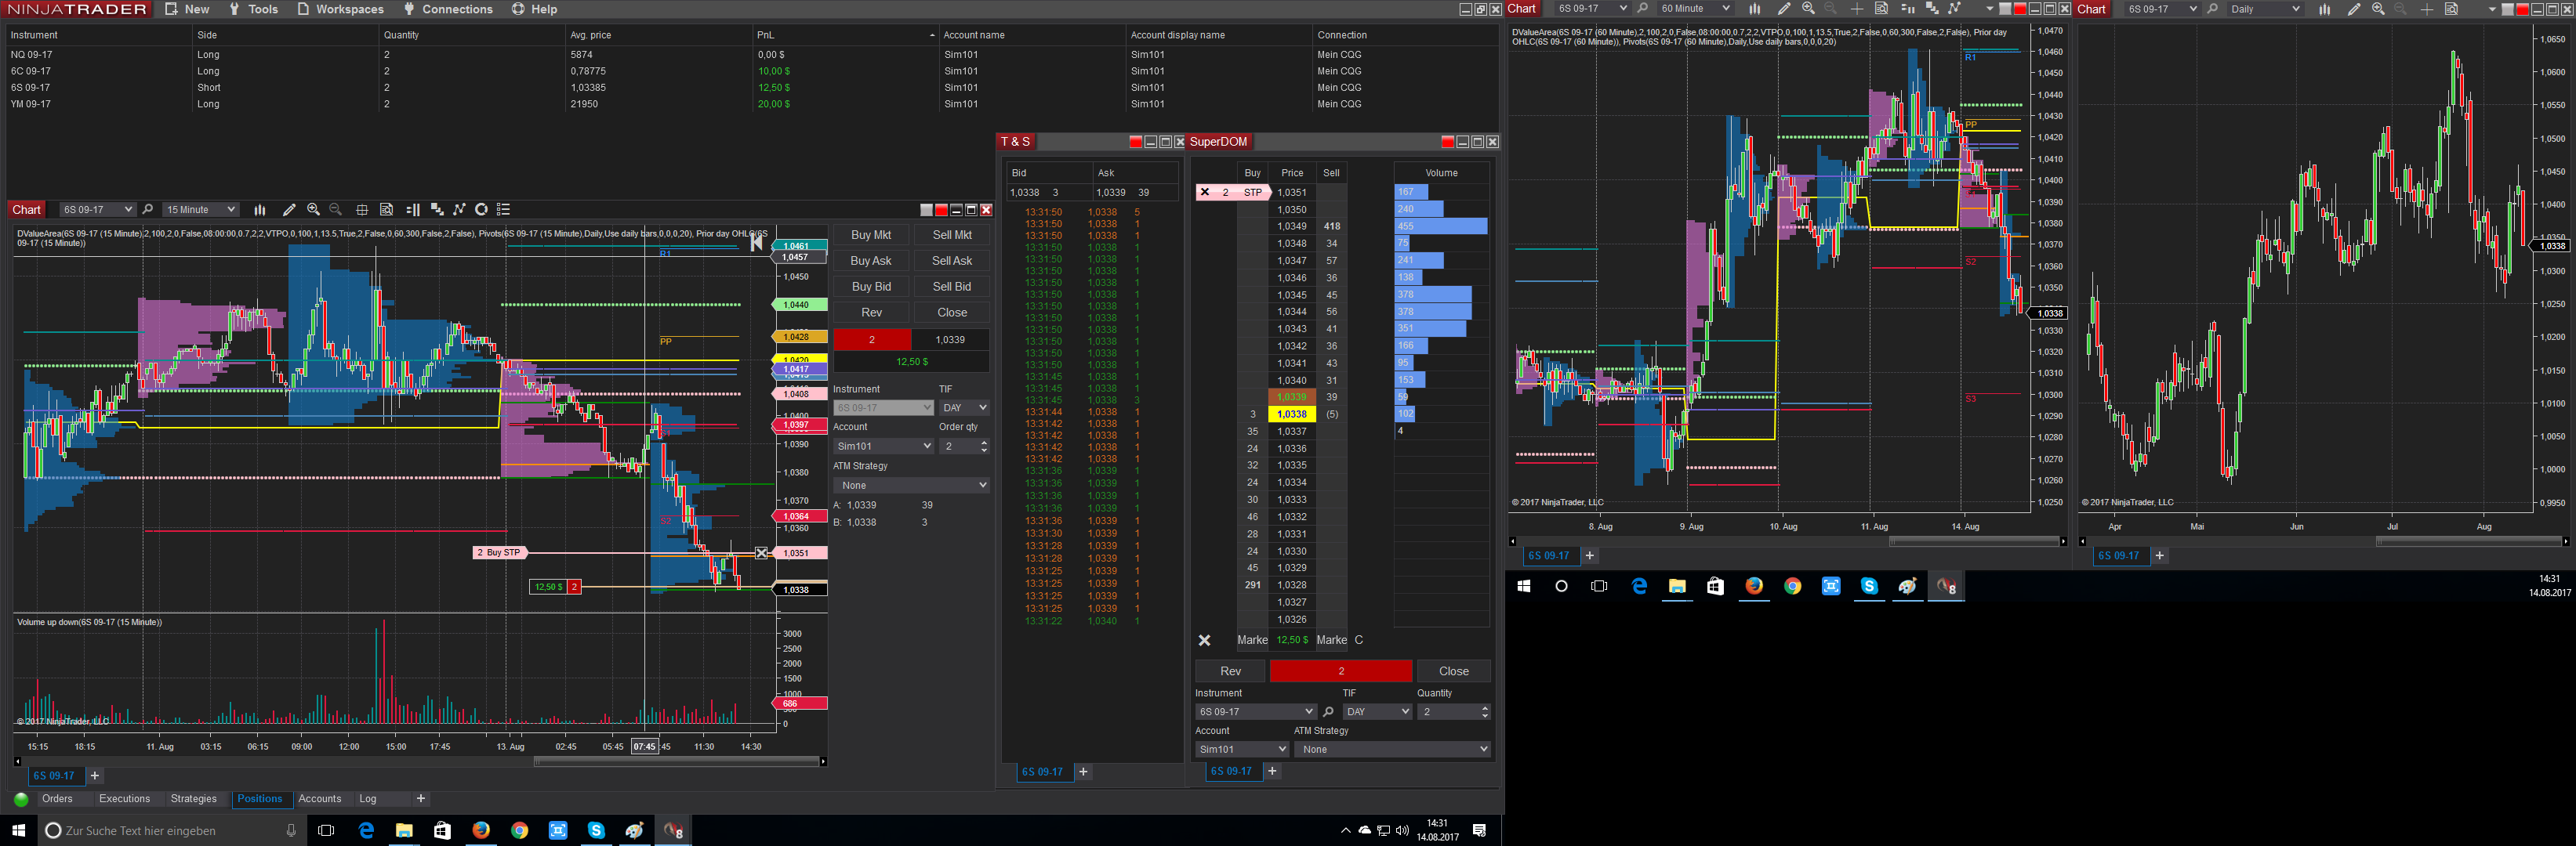Click Rev button in SuperDOM

click(1230, 671)
